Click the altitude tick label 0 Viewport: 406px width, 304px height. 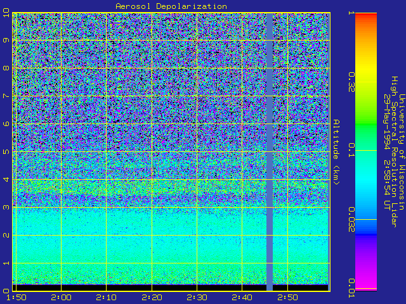click(x=6, y=291)
